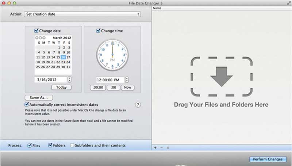Disable Automatically correct inconsistent dates
This screenshot has height=166, width=292.
[x=27, y=104]
